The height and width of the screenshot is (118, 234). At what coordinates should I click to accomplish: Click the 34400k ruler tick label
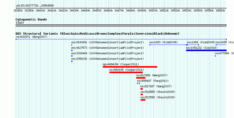pyautogui.click(x=40, y=11)
